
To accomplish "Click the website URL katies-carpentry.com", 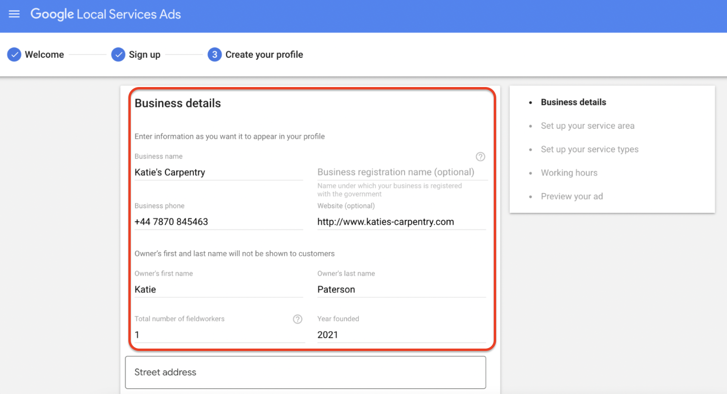I will pyautogui.click(x=386, y=221).
